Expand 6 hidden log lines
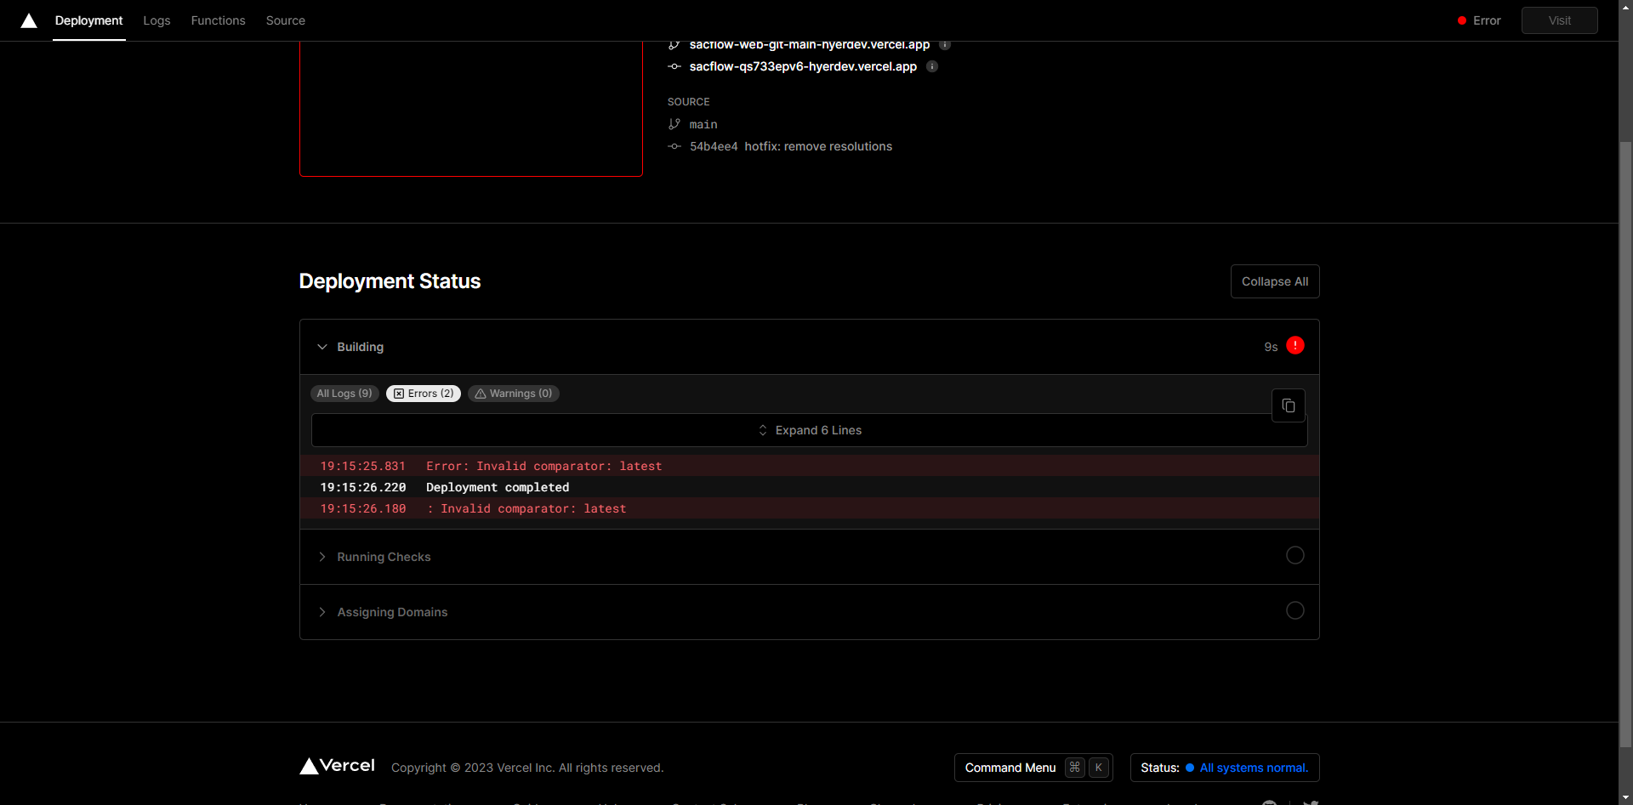This screenshot has height=805, width=1633. click(x=809, y=430)
